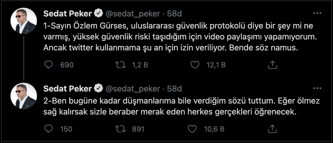333x143 pixels.
Task: Open profile picture on second tweet
Action: tap(24, 96)
